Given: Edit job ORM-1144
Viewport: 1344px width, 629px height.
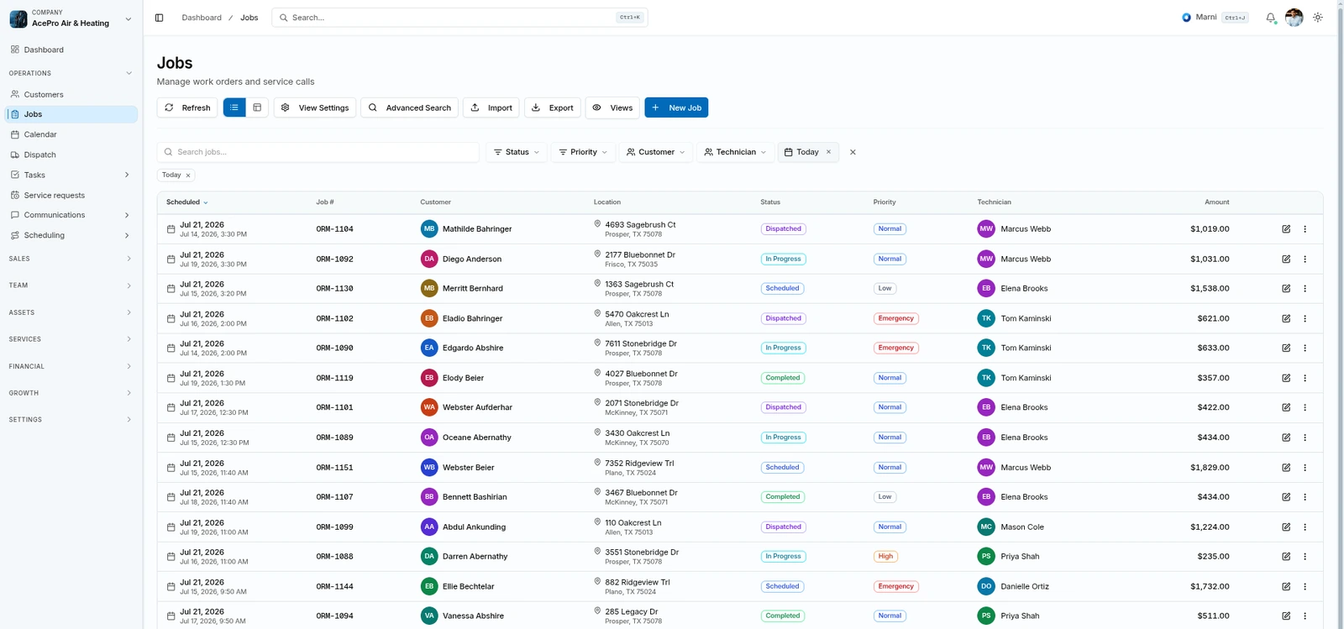Looking at the screenshot, I should (x=1286, y=587).
